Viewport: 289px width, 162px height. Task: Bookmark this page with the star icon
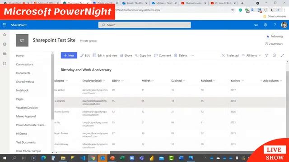pos(233,10)
